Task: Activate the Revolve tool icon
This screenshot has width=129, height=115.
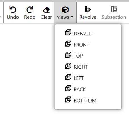Action: [88, 9]
